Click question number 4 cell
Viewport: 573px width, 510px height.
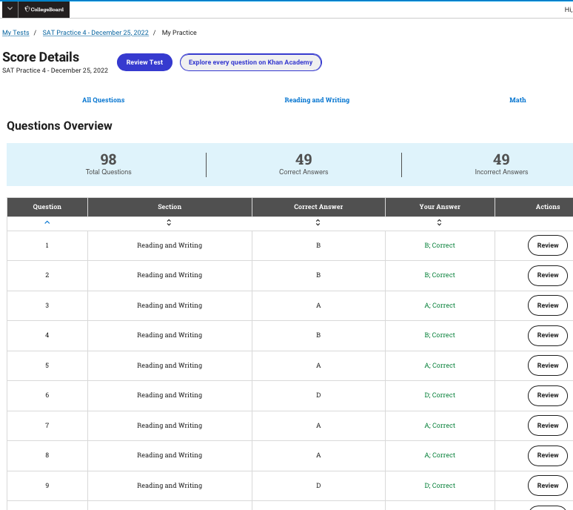pos(47,335)
